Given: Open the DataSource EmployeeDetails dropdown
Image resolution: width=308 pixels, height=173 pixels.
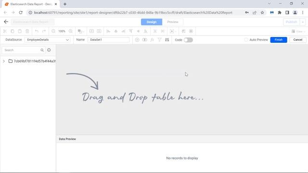Looking at the screenshot, I should point(47,40).
